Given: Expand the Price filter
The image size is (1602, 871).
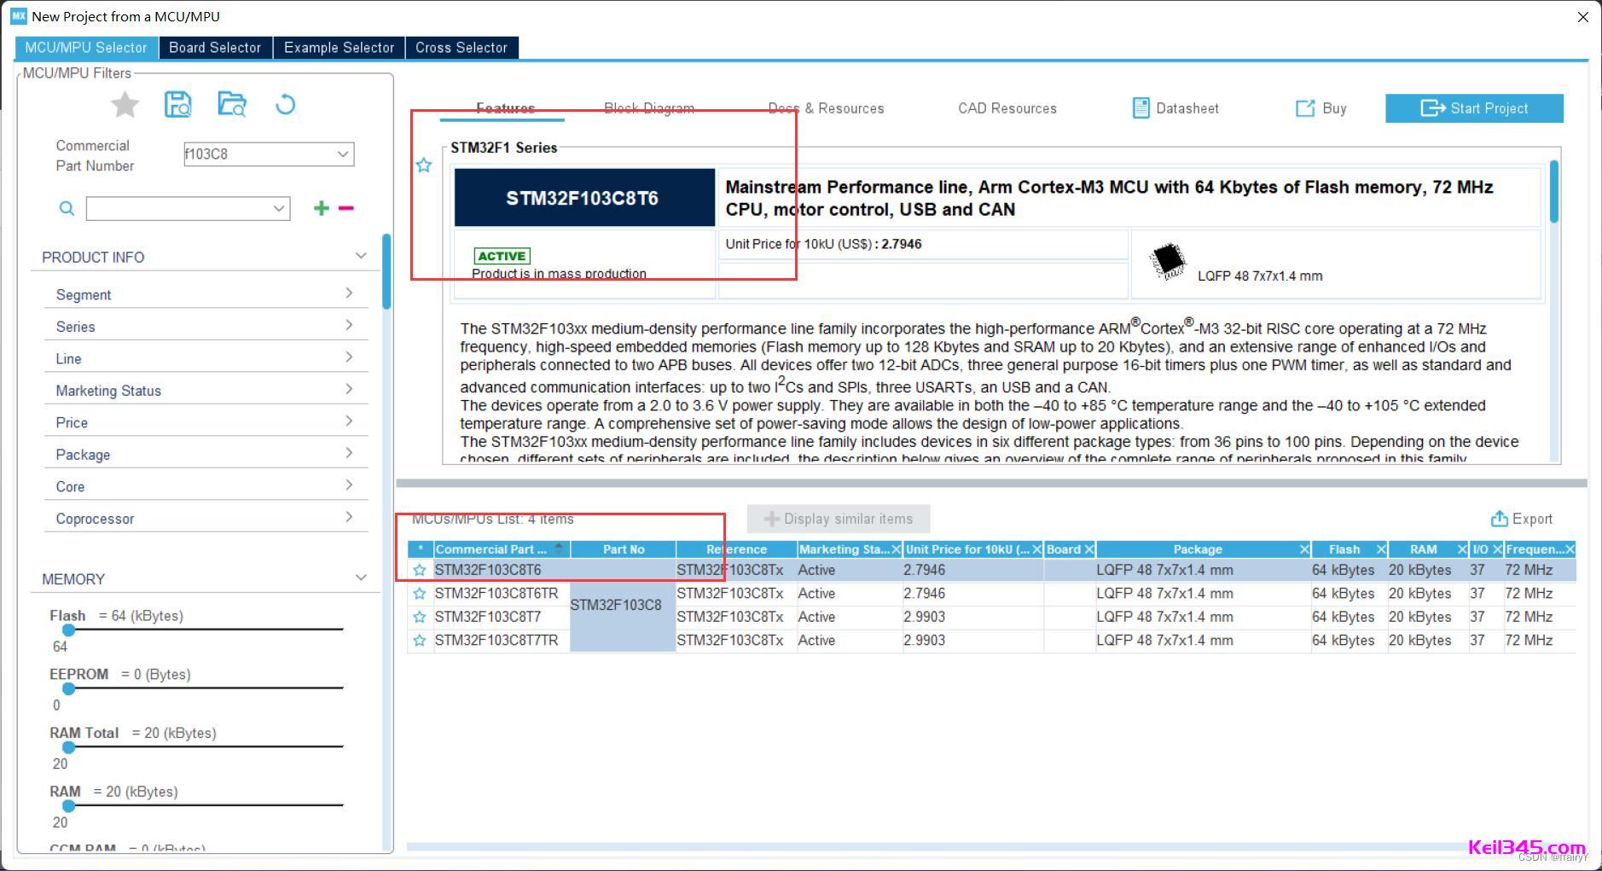Looking at the screenshot, I should point(349,421).
